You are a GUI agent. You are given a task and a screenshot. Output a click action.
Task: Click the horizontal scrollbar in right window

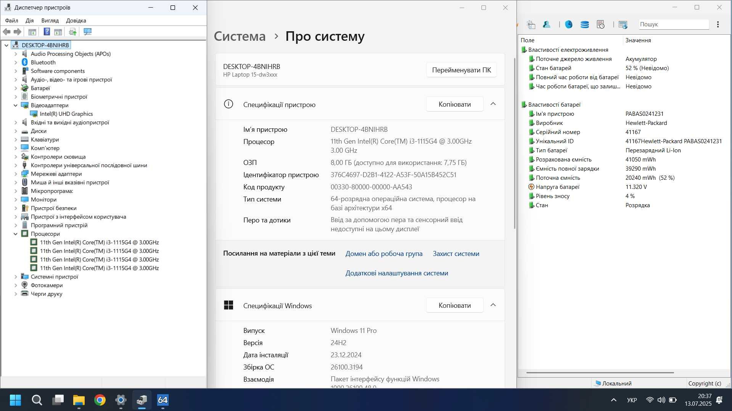point(600,373)
